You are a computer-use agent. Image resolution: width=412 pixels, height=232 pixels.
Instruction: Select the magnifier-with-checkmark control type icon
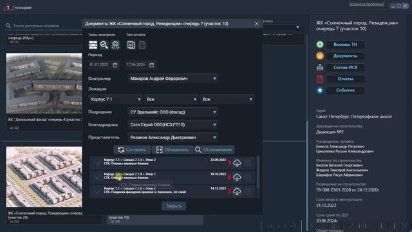pyautogui.click(x=104, y=45)
